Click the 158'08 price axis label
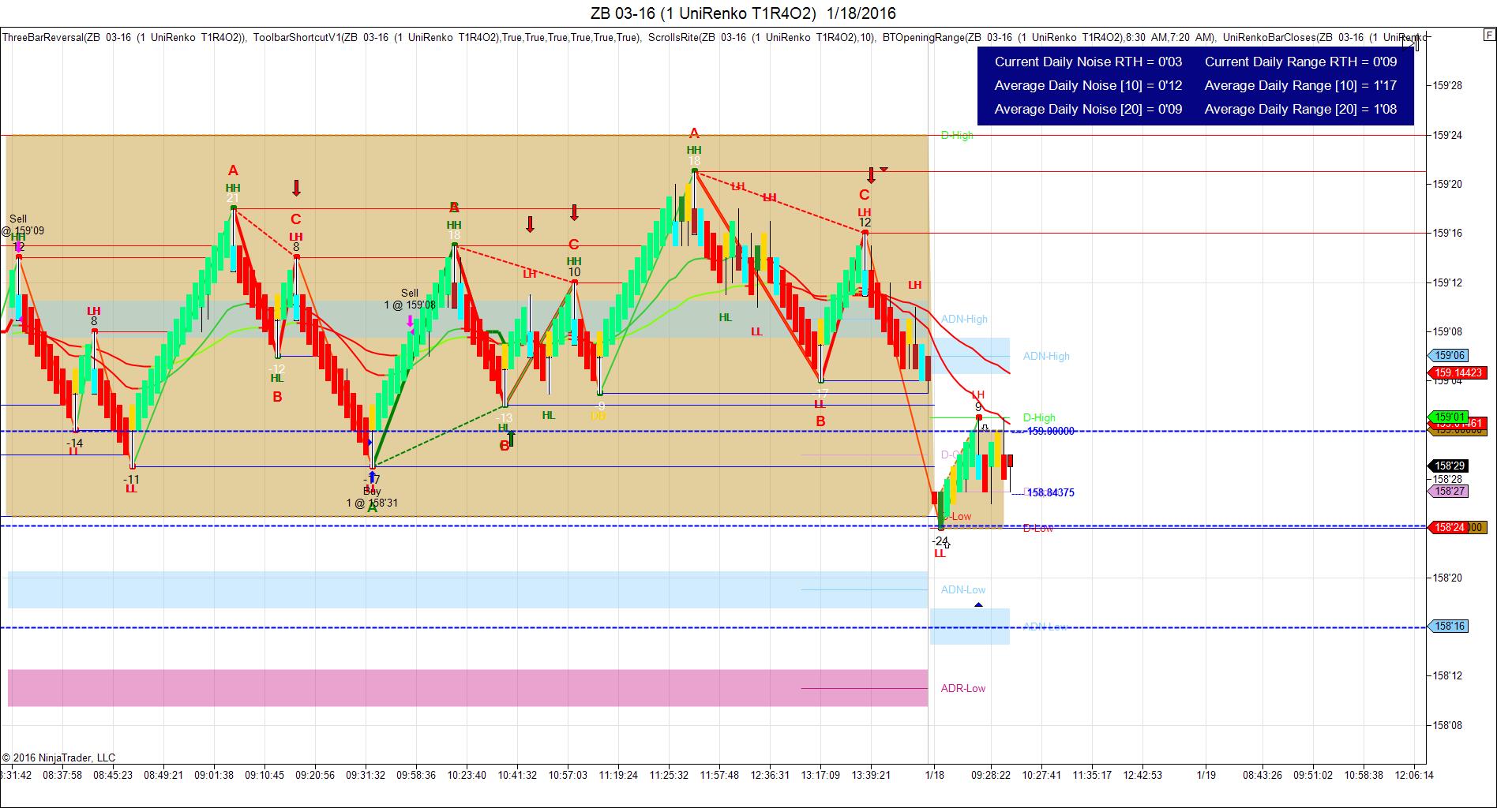 click(x=1447, y=725)
